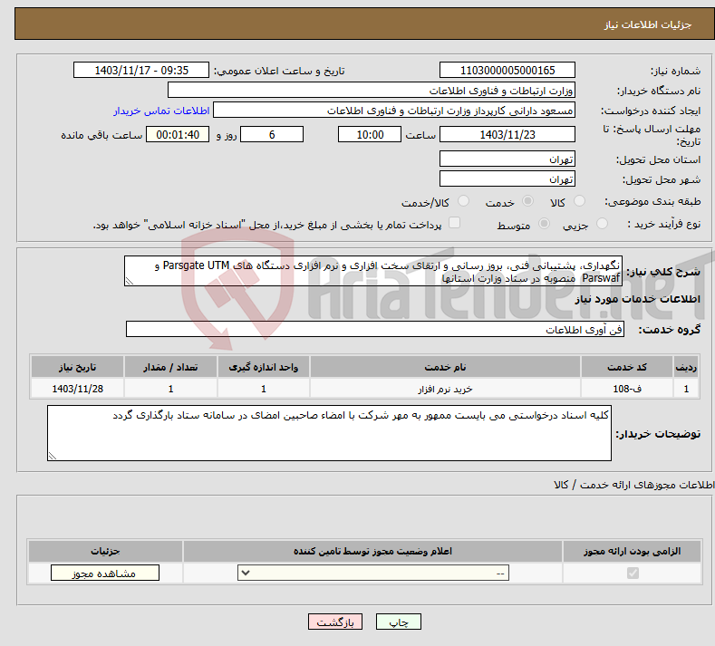715x646 pixels.
Task: Click the تاریخ نیاز column header
Action: coord(77,367)
